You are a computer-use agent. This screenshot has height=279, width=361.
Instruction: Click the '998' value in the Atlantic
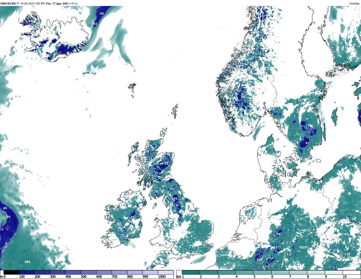pos(27,262)
